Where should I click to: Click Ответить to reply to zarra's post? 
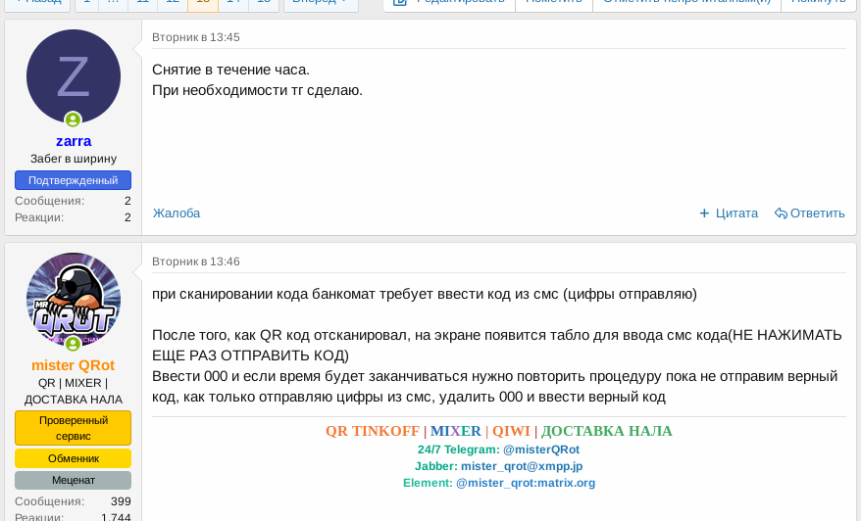click(x=809, y=213)
